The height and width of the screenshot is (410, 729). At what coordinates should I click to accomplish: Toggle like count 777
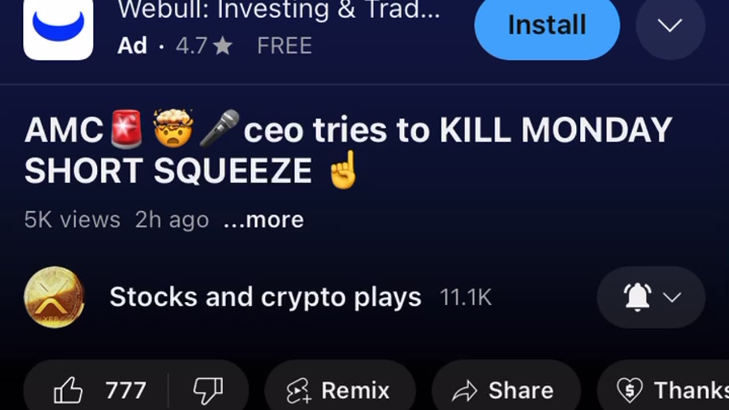[x=125, y=391]
